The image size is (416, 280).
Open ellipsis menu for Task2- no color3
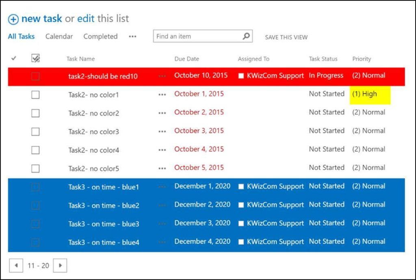point(162,131)
